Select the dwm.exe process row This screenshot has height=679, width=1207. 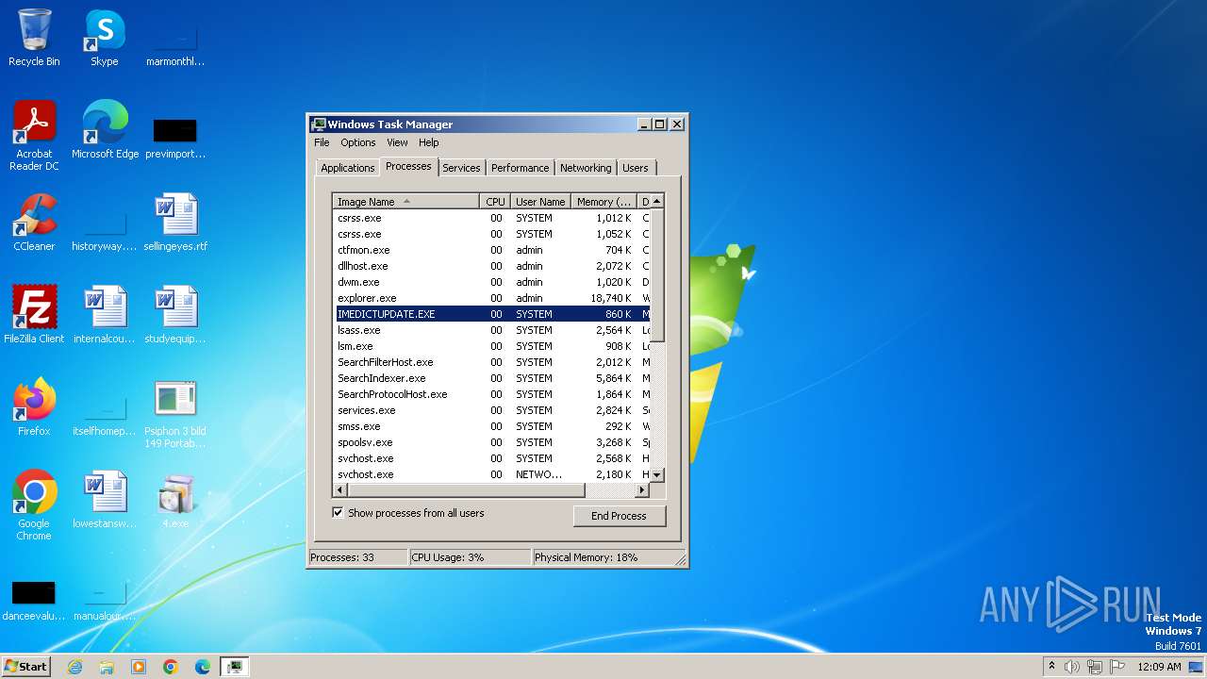pos(491,282)
